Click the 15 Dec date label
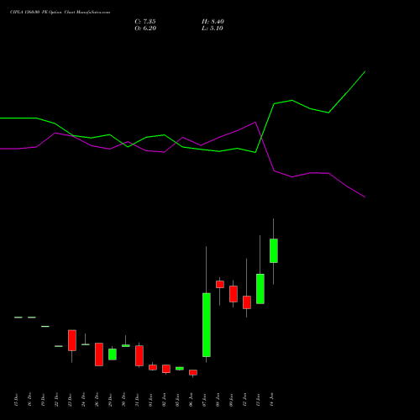The height and width of the screenshot is (420, 420). tap(16, 400)
